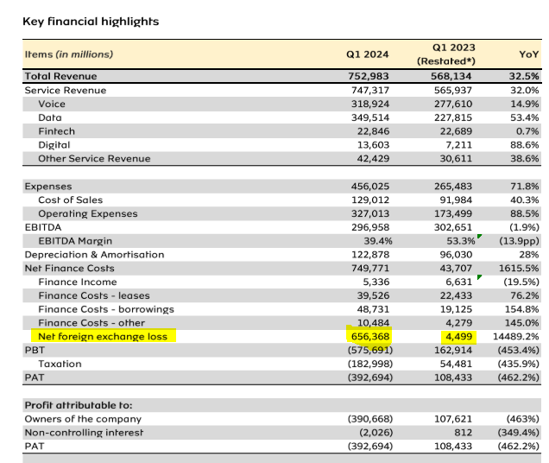Viewport: 549px width, 463px height.
Task: Select the 'Cost of Sales' label
Action: tap(71, 200)
